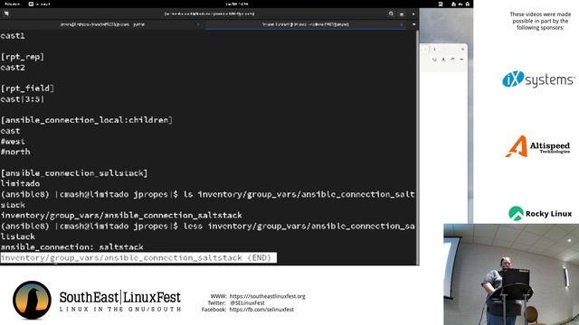579x325 pixels.
Task: Open the fb.com/selinuxfest Facebook link
Action: coord(261,310)
